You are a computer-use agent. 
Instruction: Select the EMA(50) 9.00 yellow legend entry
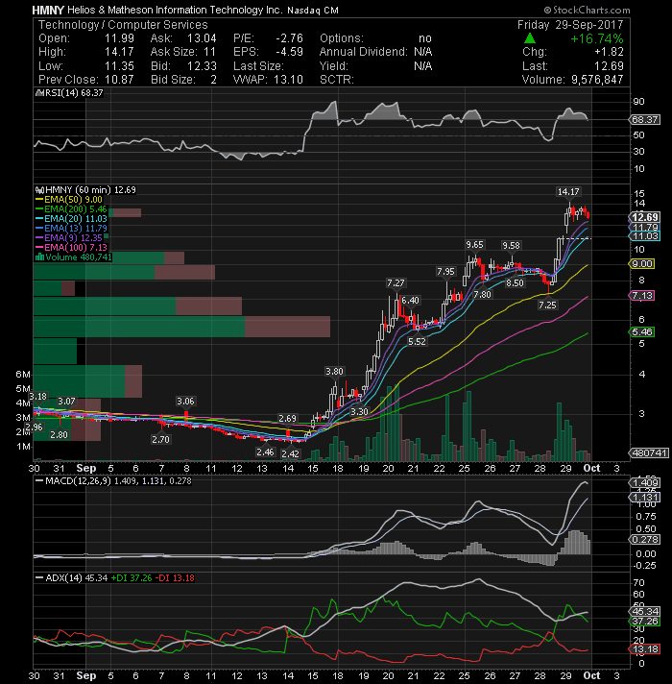coord(69,200)
